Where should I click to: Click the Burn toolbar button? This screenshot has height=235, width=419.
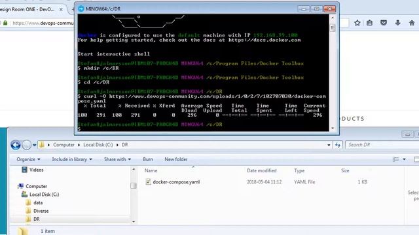coord(148,159)
